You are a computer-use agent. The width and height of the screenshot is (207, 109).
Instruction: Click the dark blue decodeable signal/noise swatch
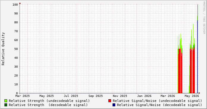click(114, 105)
